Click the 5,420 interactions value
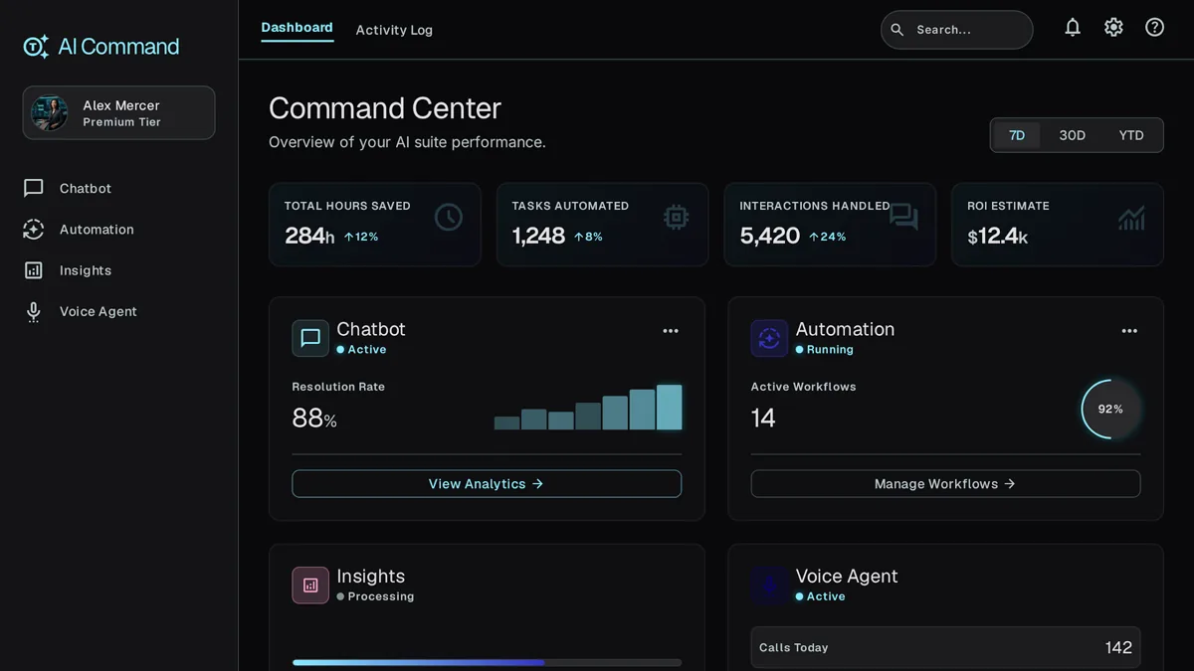The image size is (1194, 671). 769,236
